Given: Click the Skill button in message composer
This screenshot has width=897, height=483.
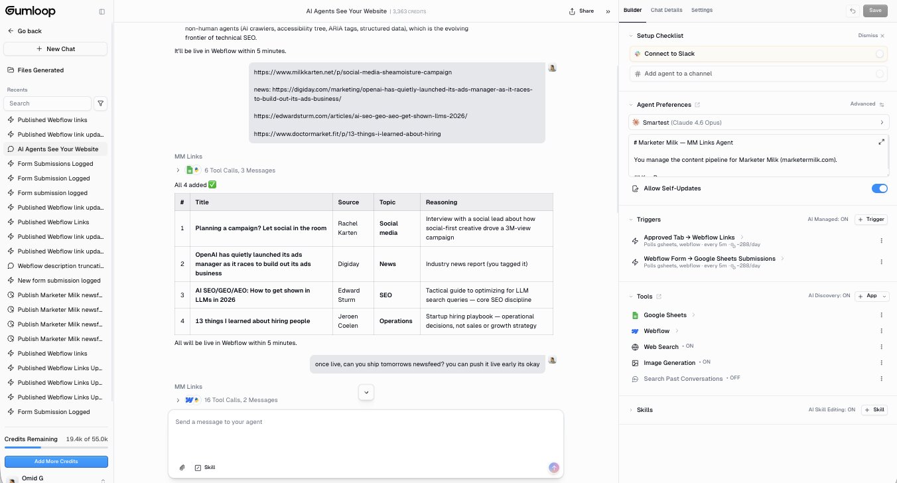Looking at the screenshot, I should (205, 468).
